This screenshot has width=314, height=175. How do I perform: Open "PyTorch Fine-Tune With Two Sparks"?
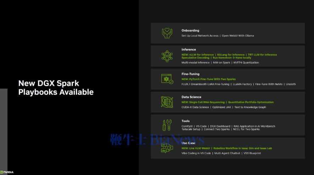tap(208, 79)
